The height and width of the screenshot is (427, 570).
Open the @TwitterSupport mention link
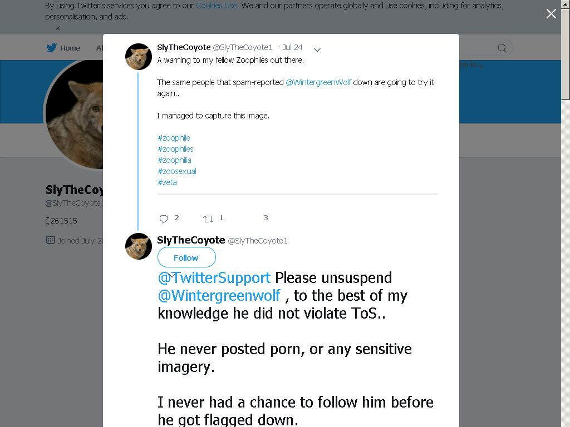click(214, 278)
